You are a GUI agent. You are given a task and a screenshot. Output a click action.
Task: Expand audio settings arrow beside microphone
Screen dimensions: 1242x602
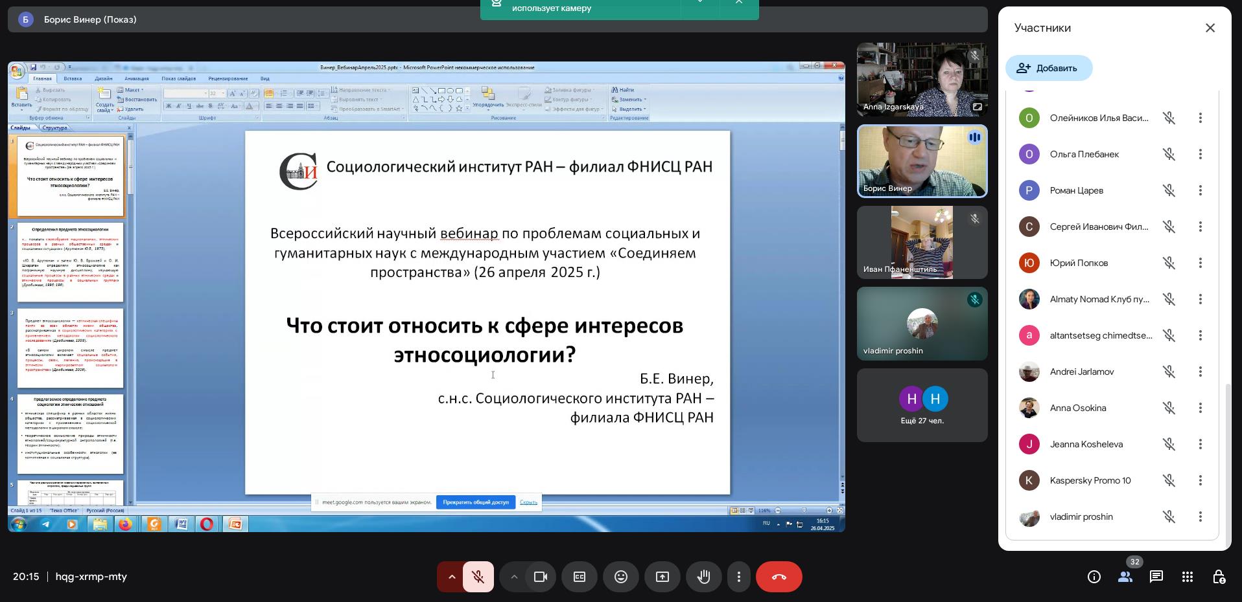point(451,577)
